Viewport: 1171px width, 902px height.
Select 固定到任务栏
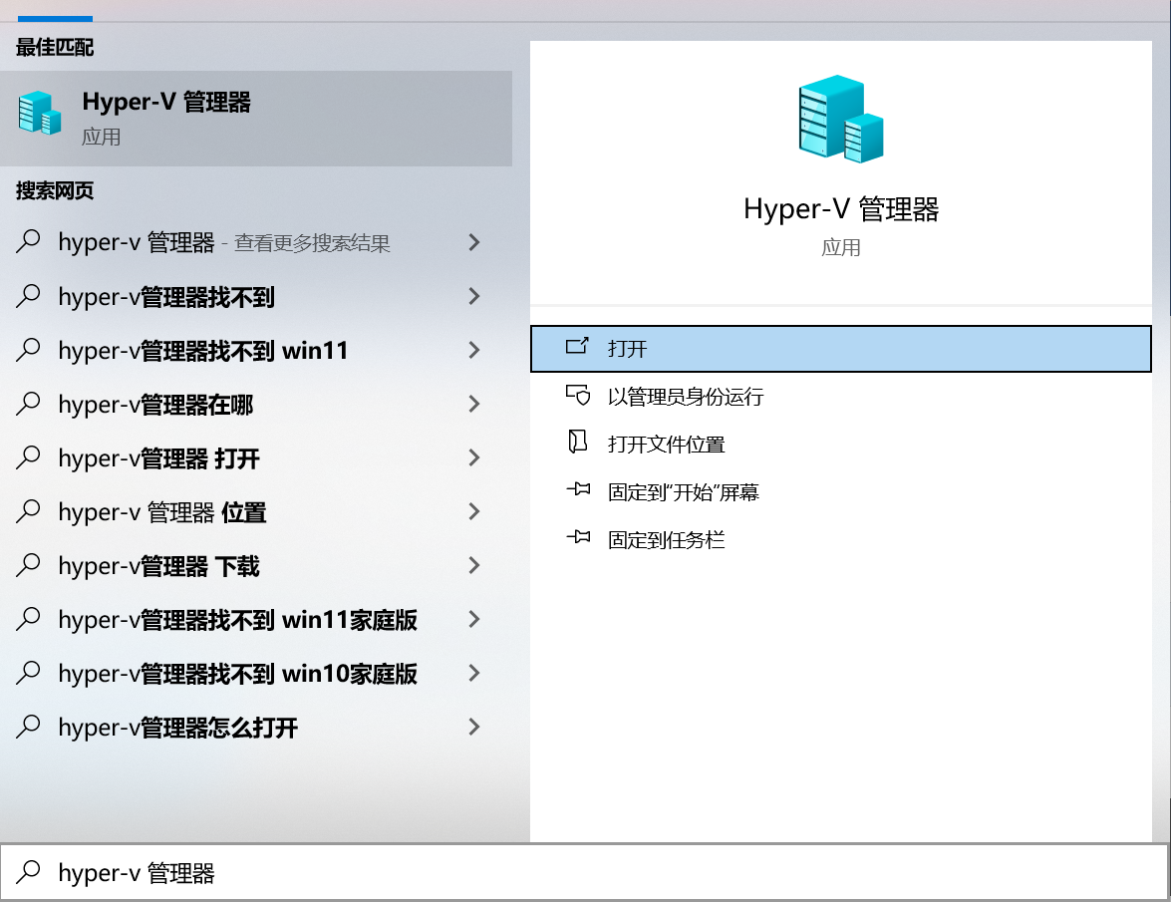(x=841, y=540)
